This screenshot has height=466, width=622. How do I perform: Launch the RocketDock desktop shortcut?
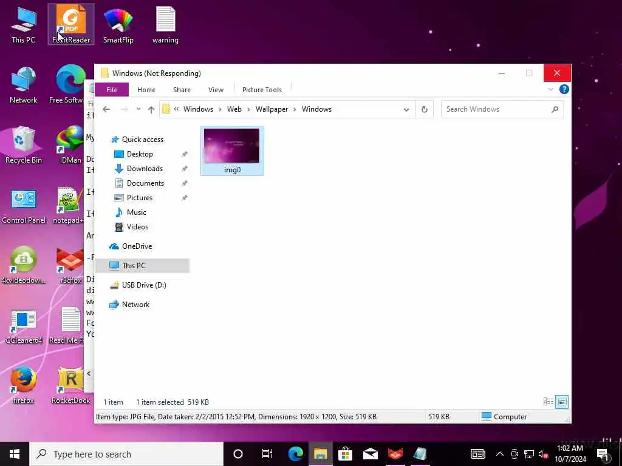coord(70,385)
